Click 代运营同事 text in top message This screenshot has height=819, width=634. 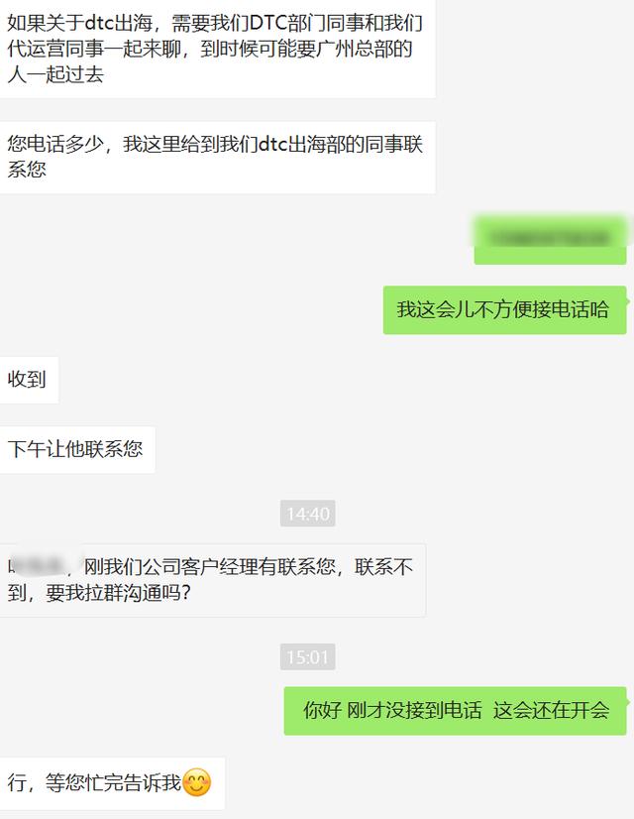tap(55, 49)
